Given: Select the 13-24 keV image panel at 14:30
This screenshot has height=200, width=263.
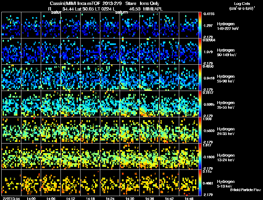Looking at the screenshot, I should (x=130, y=157).
